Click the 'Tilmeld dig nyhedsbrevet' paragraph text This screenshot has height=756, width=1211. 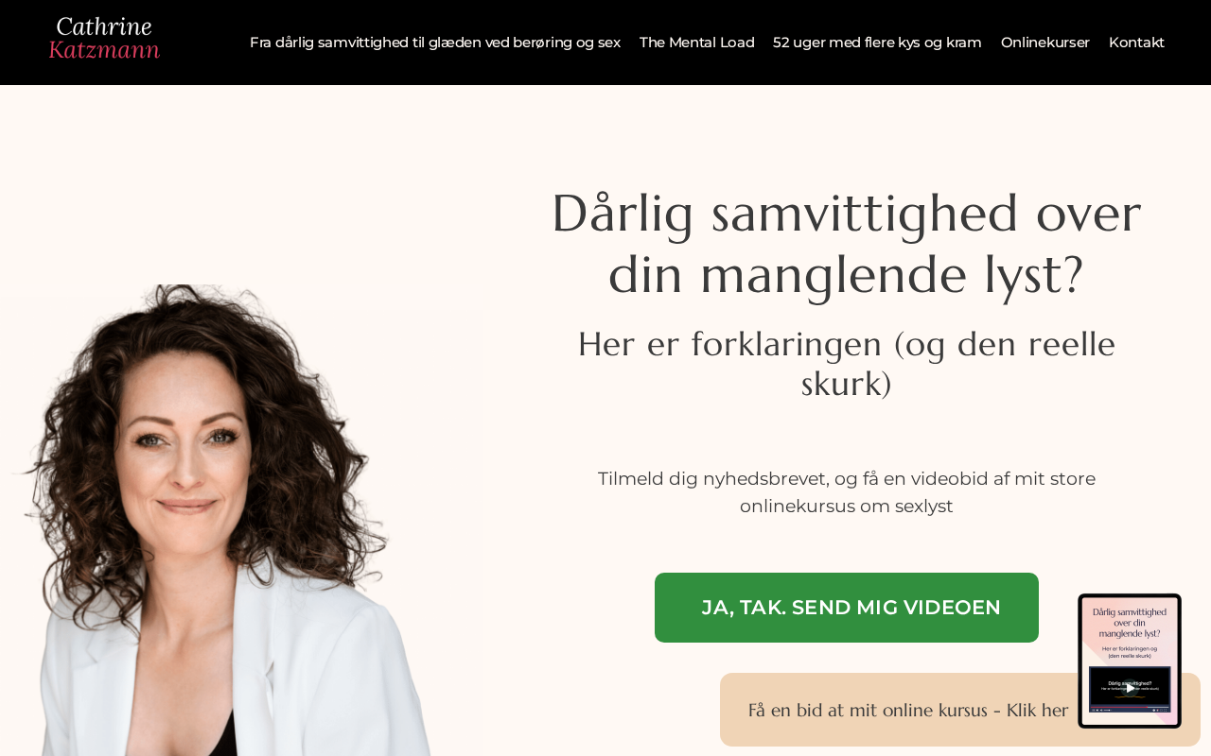point(847,492)
